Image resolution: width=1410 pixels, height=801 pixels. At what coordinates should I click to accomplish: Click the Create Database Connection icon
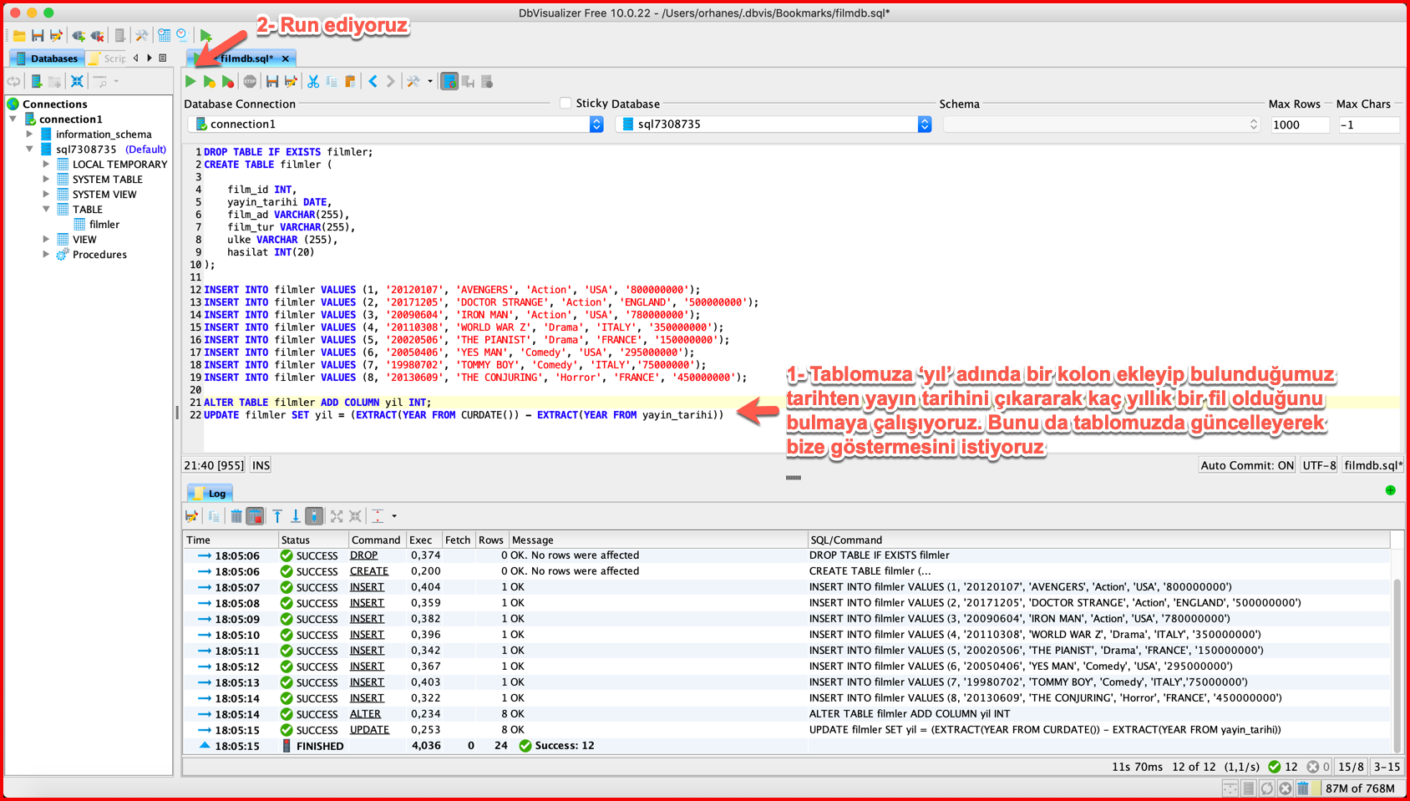(x=36, y=82)
